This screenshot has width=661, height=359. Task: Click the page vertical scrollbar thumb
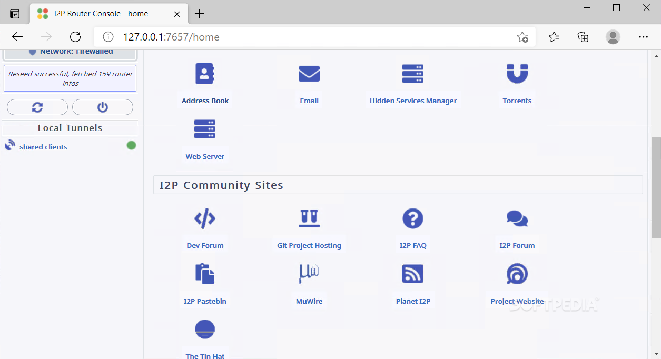(x=656, y=187)
